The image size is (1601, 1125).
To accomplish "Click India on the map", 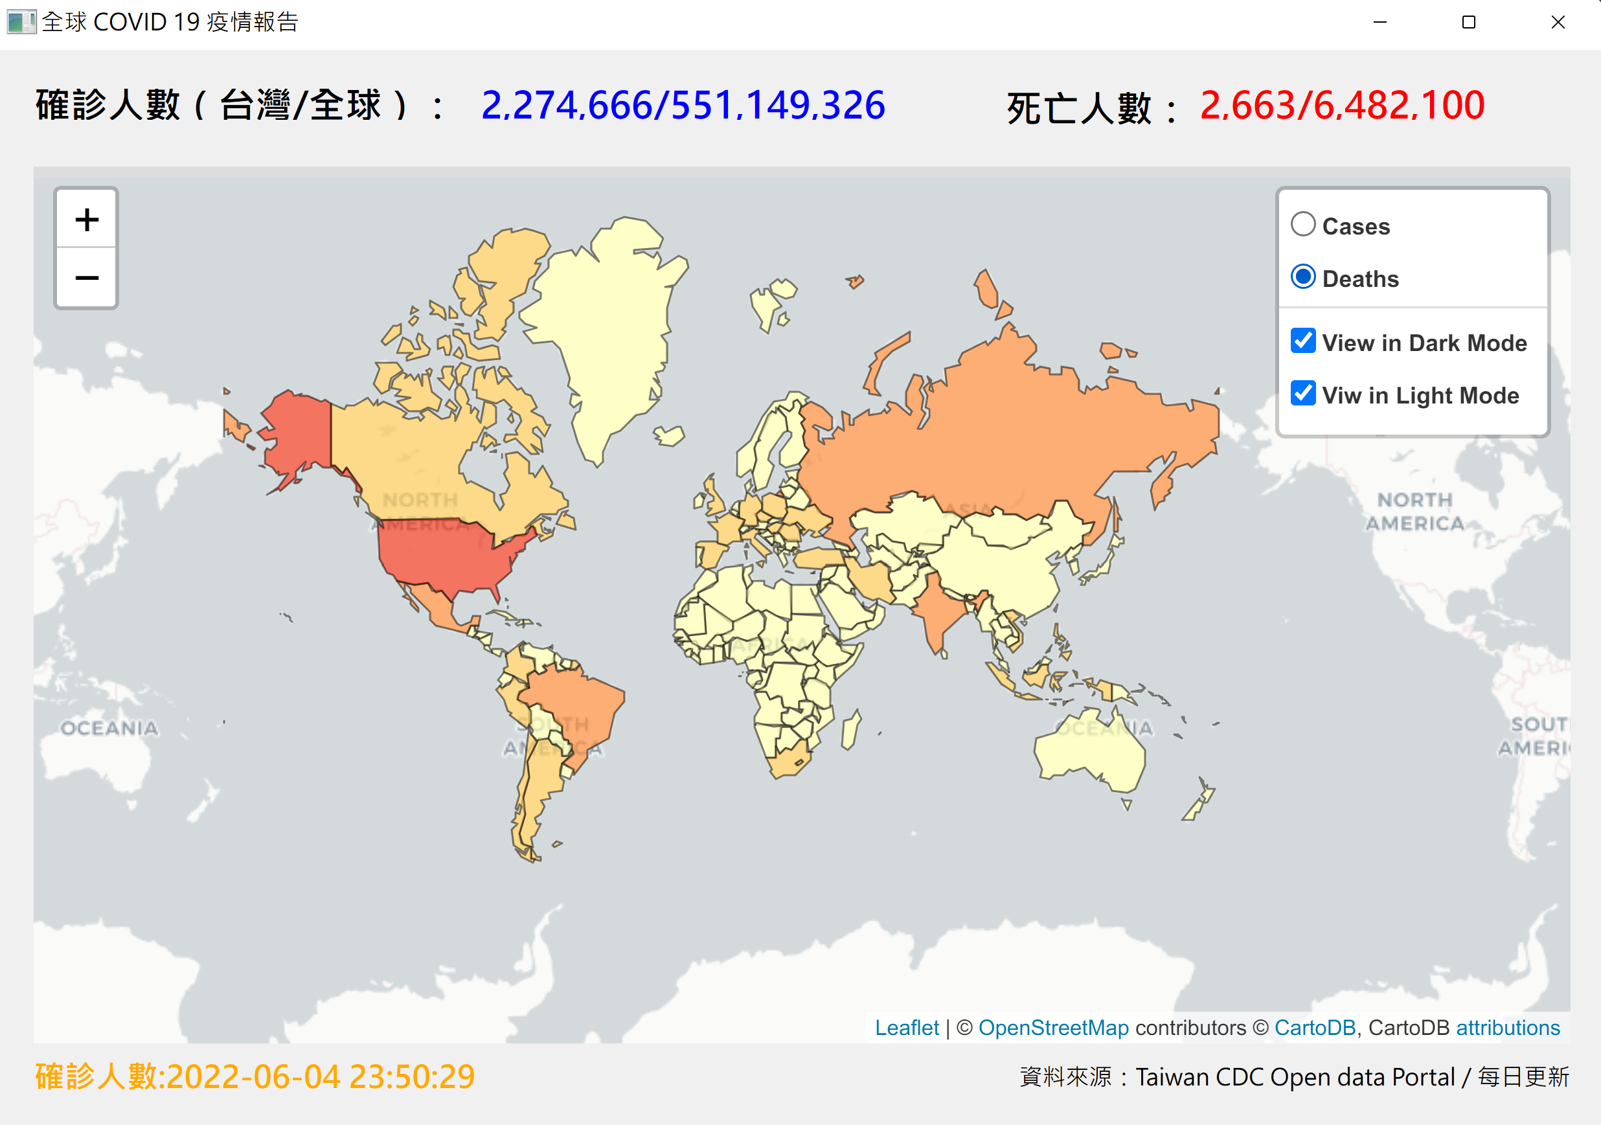I will tap(938, 610).
